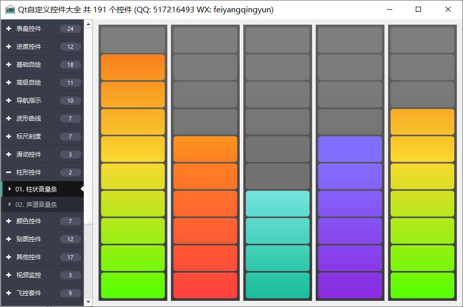Select the 01. 柱状音量条 item
The height and width of the screenshot is (307, 463).
[36, 189]
